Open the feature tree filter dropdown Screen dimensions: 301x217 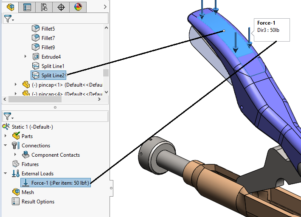[9, 19]
